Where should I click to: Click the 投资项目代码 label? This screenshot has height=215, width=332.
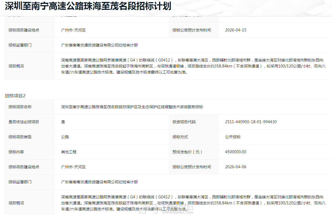tap(184, 122)
